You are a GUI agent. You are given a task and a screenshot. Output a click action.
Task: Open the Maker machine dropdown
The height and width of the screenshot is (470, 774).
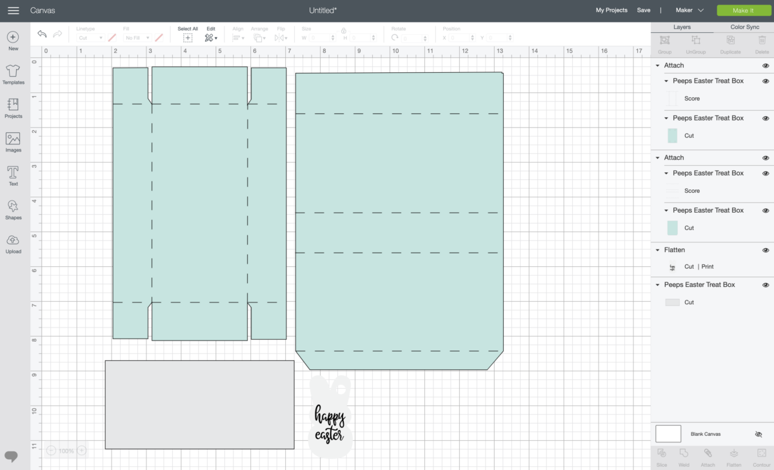pyautogui.click(x=690, y=10)
